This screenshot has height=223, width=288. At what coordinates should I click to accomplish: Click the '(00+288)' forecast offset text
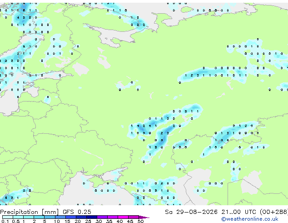click(274, 212)
